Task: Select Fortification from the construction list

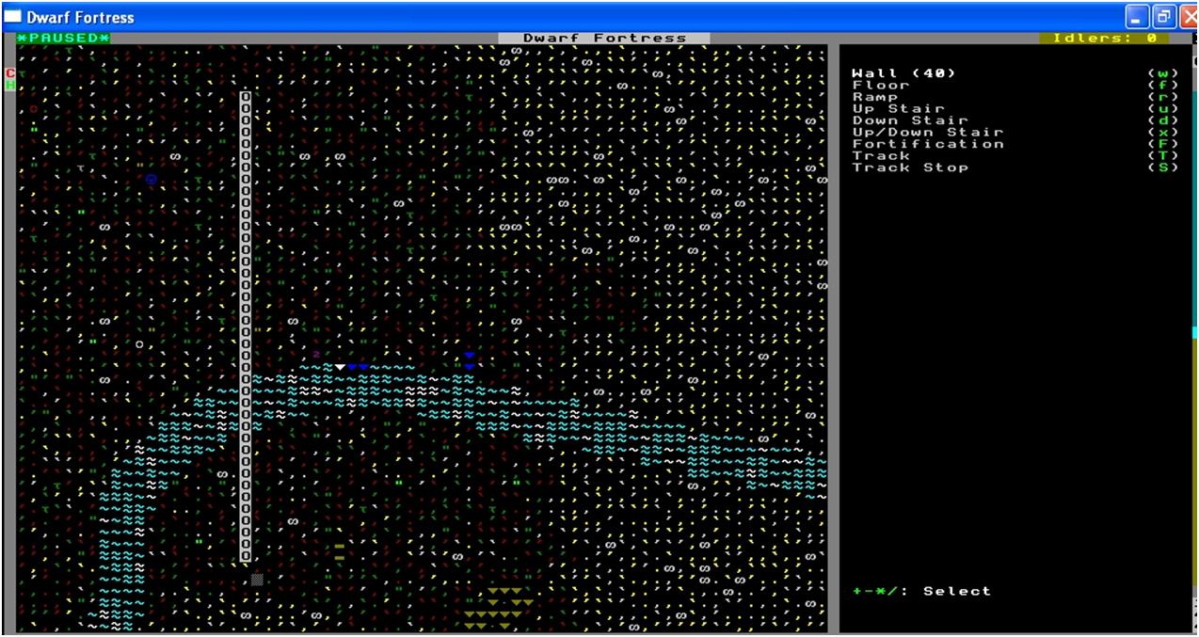Action: [x=927, y=144]
